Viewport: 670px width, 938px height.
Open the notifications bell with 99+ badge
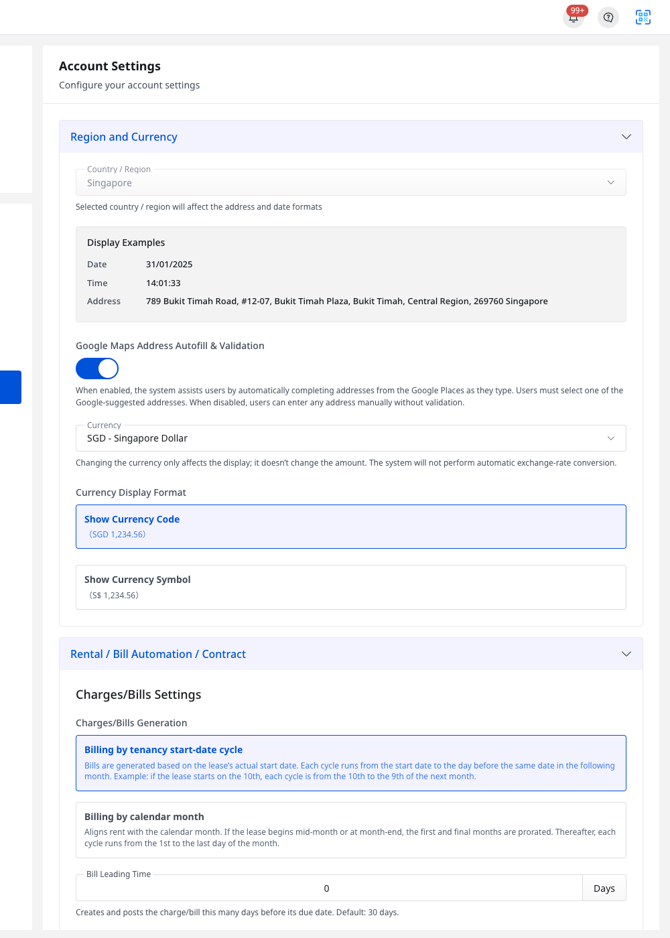click(x=574, y=17)
